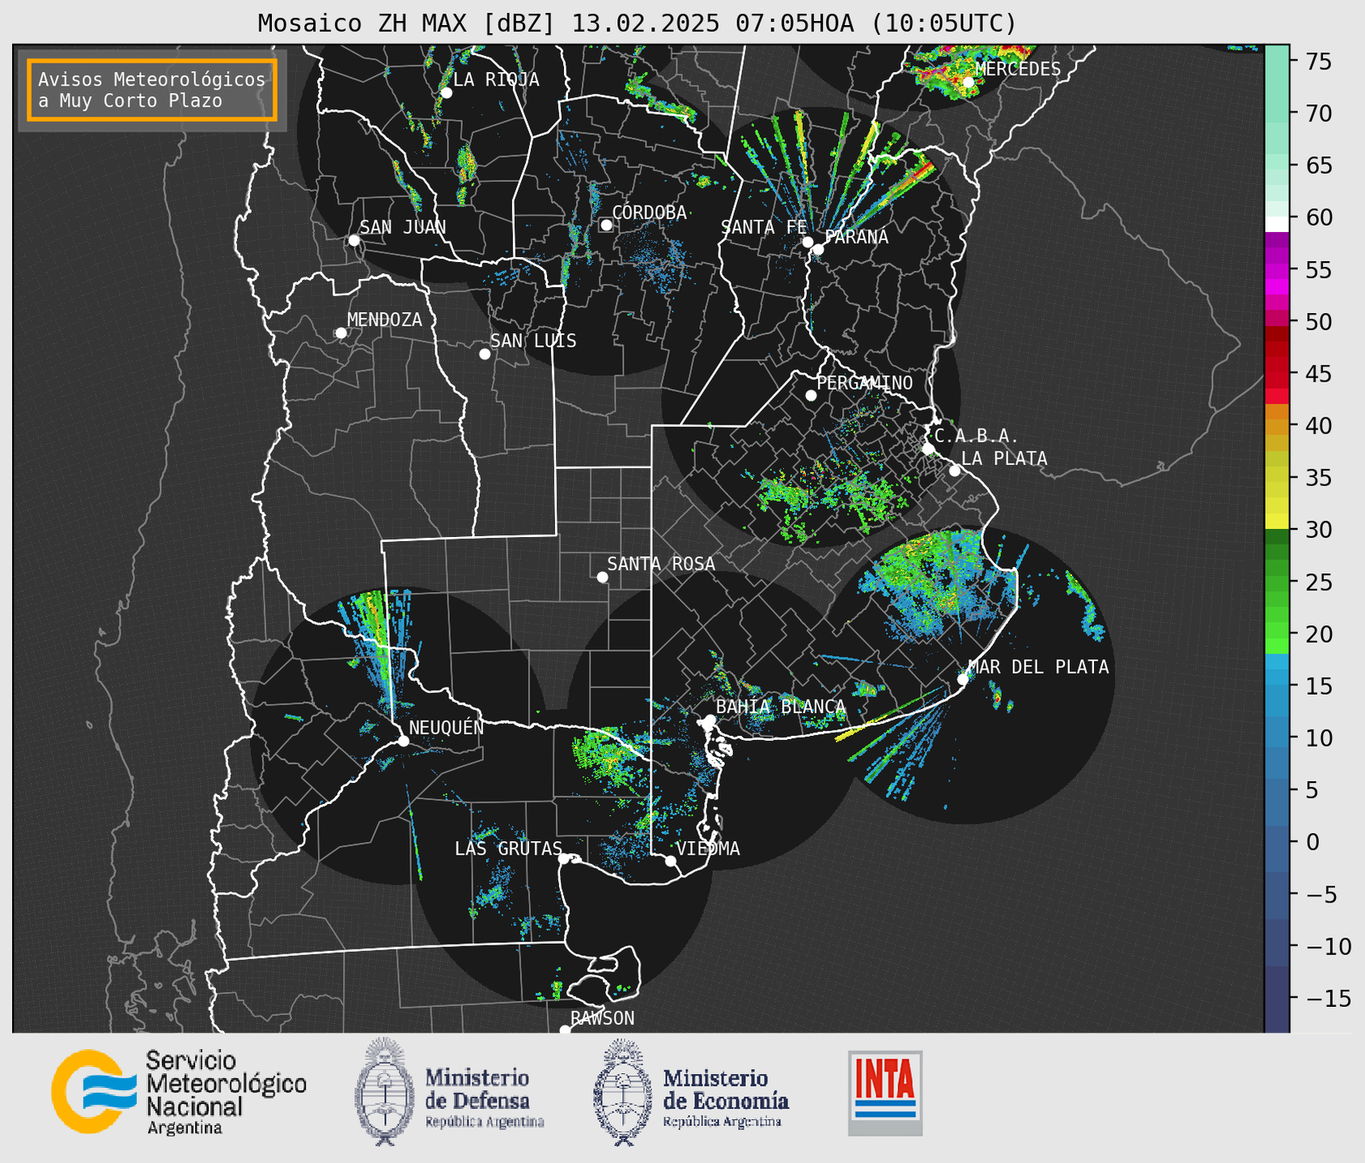Click the Ministerio de Economía text

pyautogui.click(x=726, y=1097)
